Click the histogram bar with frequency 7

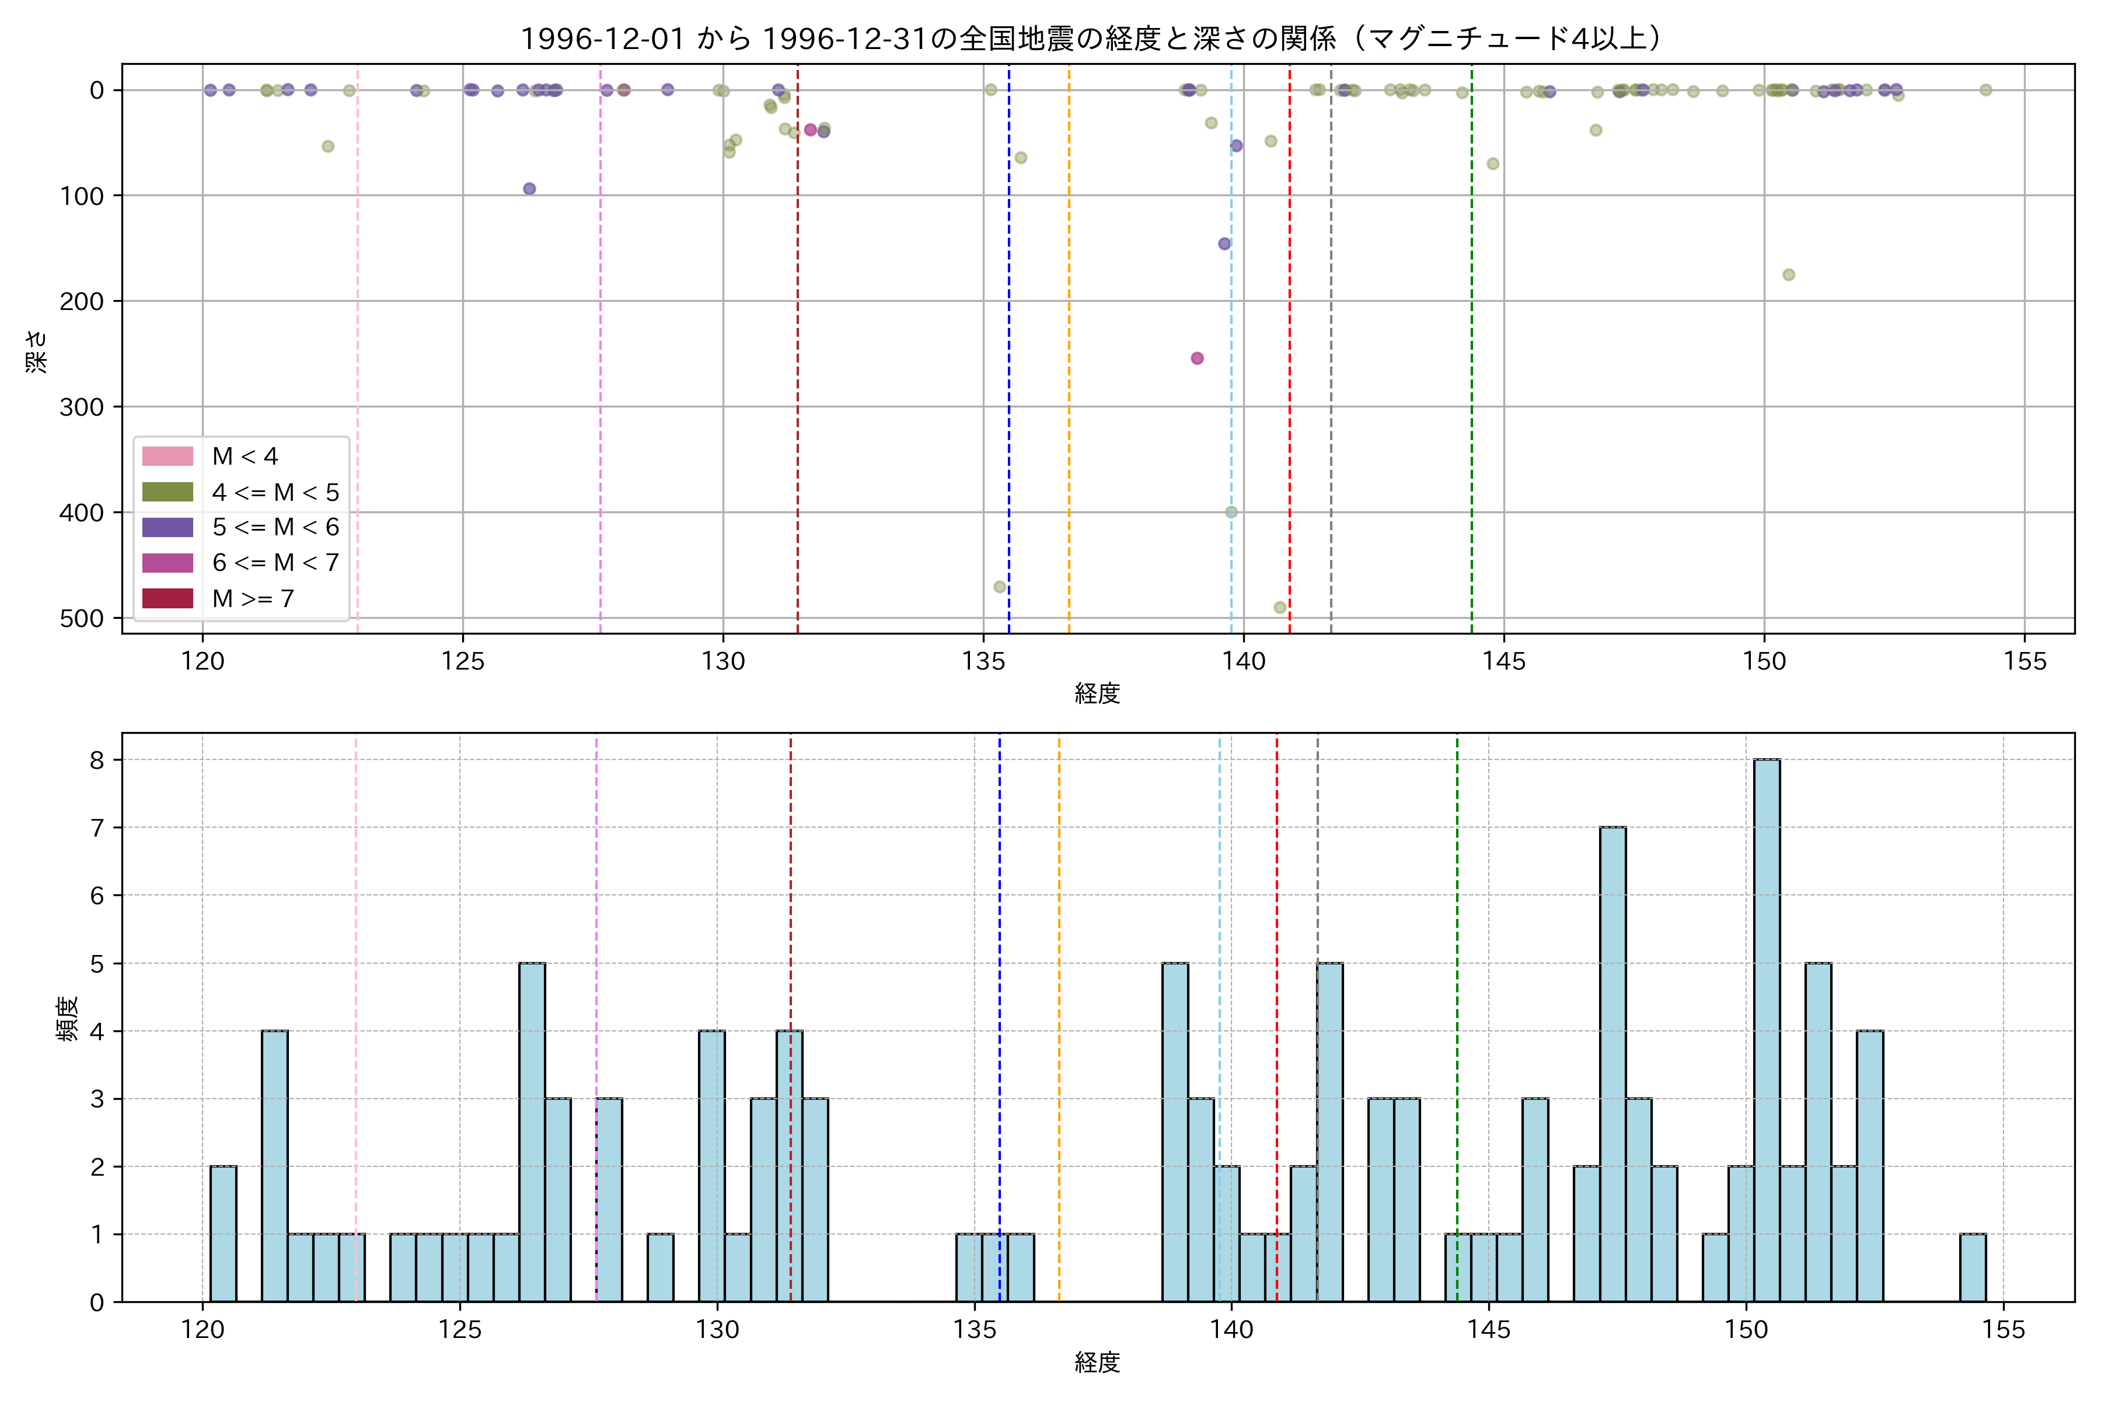(1613, 1063)
